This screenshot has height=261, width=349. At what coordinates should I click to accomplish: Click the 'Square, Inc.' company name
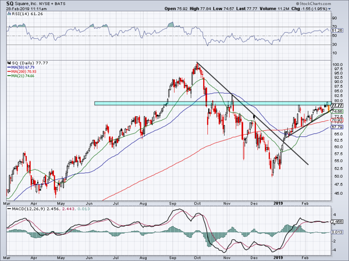(26, 4)
